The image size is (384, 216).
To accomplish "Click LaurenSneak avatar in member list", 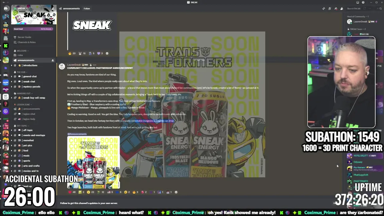I will 349,22.
